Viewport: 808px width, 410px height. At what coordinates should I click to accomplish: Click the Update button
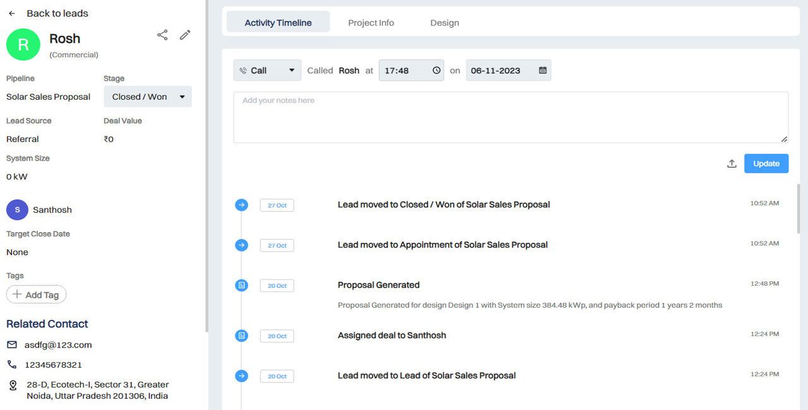coord(766,163)
